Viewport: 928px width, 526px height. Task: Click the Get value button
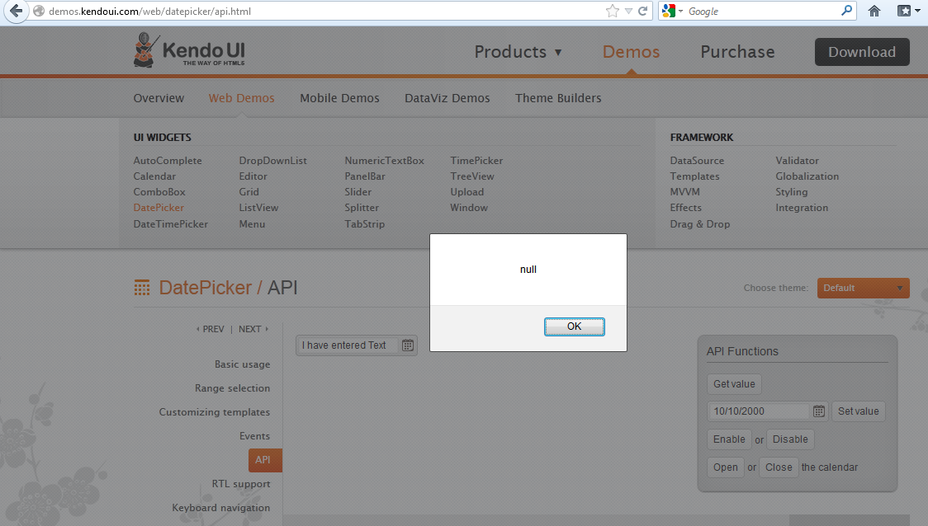point(734,384)
